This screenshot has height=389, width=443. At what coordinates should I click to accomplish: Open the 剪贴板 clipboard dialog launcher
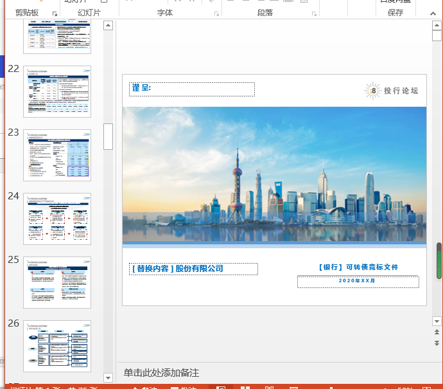point(55,14)
